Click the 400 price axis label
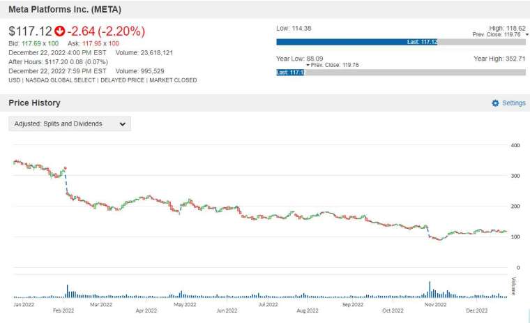Viewport: 530px width, 323px height. [x=515, y=145]
